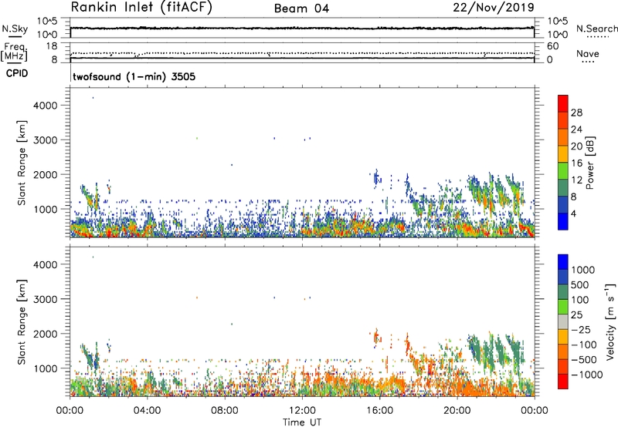Click the '08:00' time axis label

225,411
